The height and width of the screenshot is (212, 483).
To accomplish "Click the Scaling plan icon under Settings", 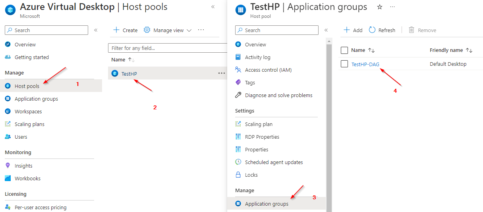I will [238, 124].
